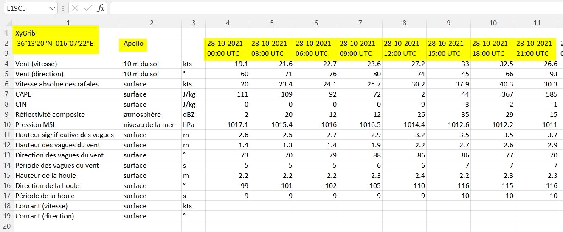Click the Insert Function fx icon
Screen dimensions: 563x232
pyautogui.click(x=101, y=8)
